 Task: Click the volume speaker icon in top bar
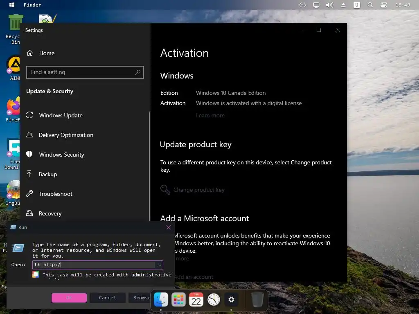[329, 5]
